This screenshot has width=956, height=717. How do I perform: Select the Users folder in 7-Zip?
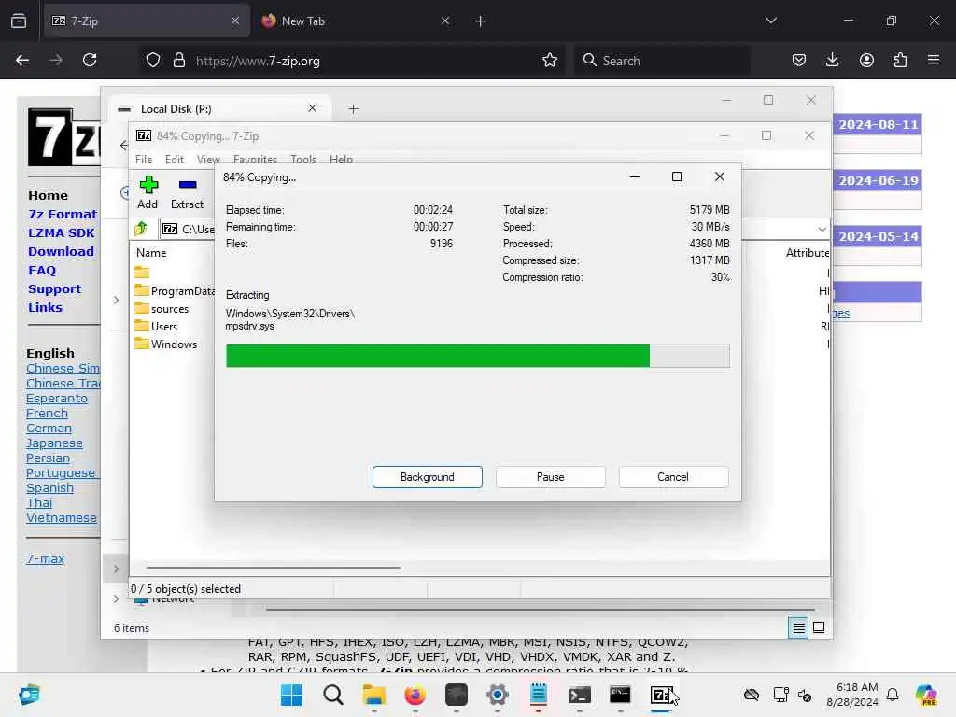click(156, 326)
